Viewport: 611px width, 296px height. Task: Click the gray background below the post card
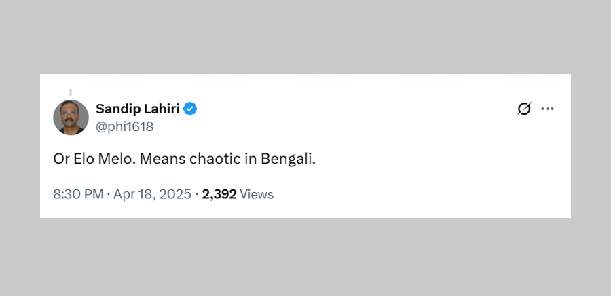(x=305, y=258)
